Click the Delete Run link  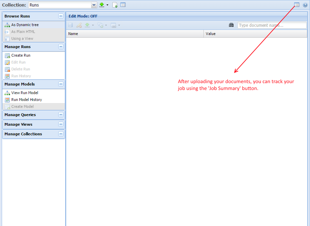coord(21,69)
